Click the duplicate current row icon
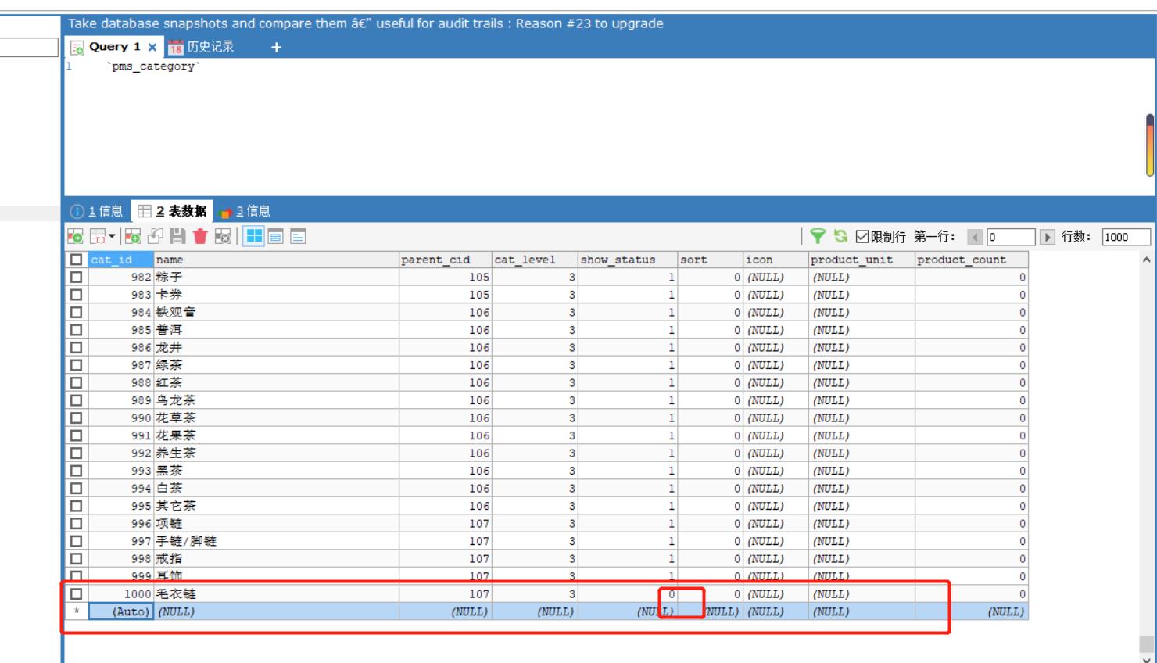 (x=156, y=236)
